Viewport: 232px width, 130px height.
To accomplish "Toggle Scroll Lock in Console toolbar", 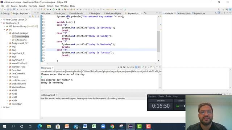I will [130, 67].
